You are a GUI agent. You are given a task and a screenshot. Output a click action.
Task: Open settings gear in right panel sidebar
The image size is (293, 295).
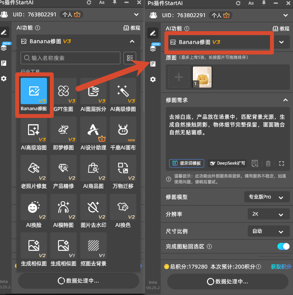[x=153, y=79]
